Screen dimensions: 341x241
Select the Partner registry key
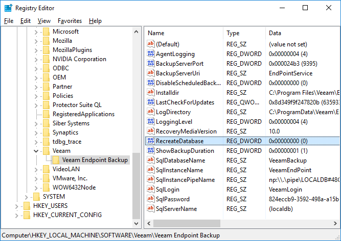(x=62, y=87)
